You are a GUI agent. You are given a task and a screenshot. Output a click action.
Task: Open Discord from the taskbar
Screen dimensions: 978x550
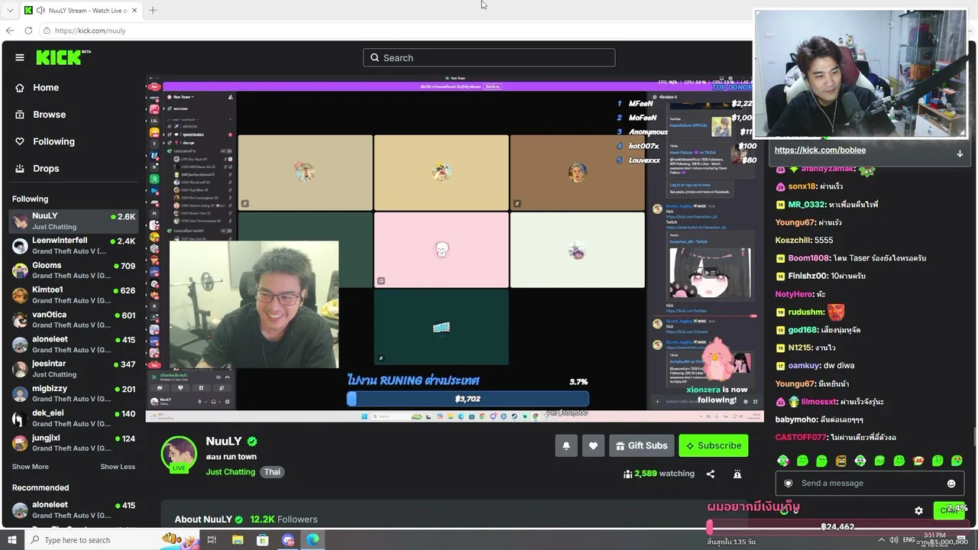[x=288, y=540]
